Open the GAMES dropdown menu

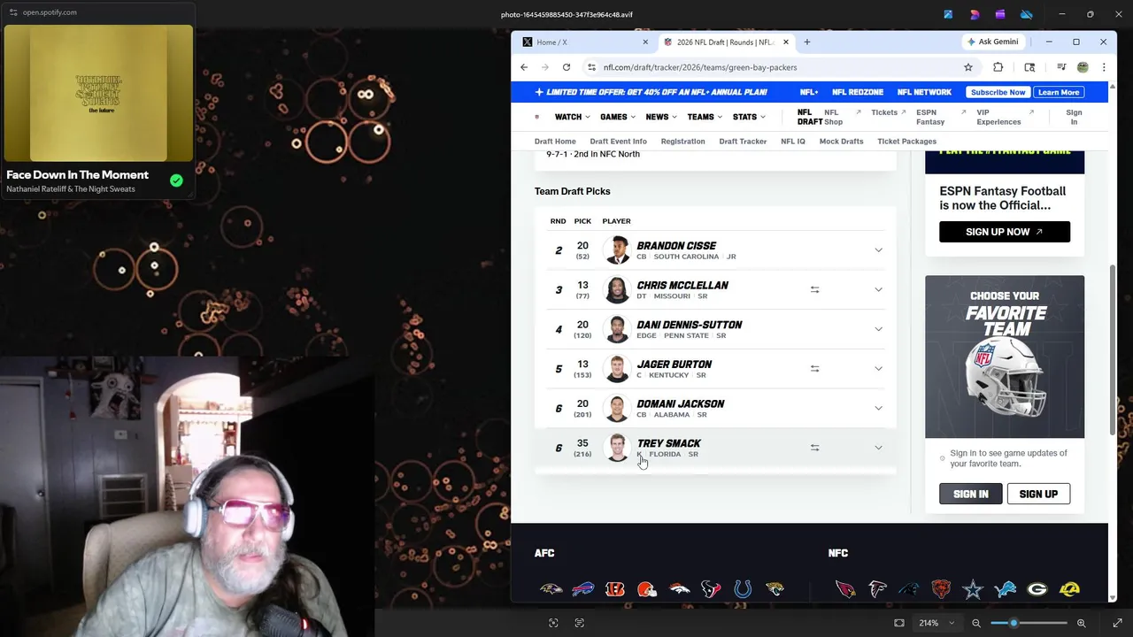(x=617, y=117)
